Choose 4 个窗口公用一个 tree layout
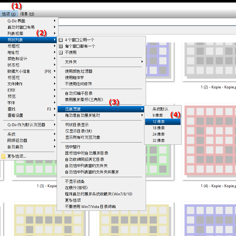This screenshot has width=236, height=236. (101, 40)
